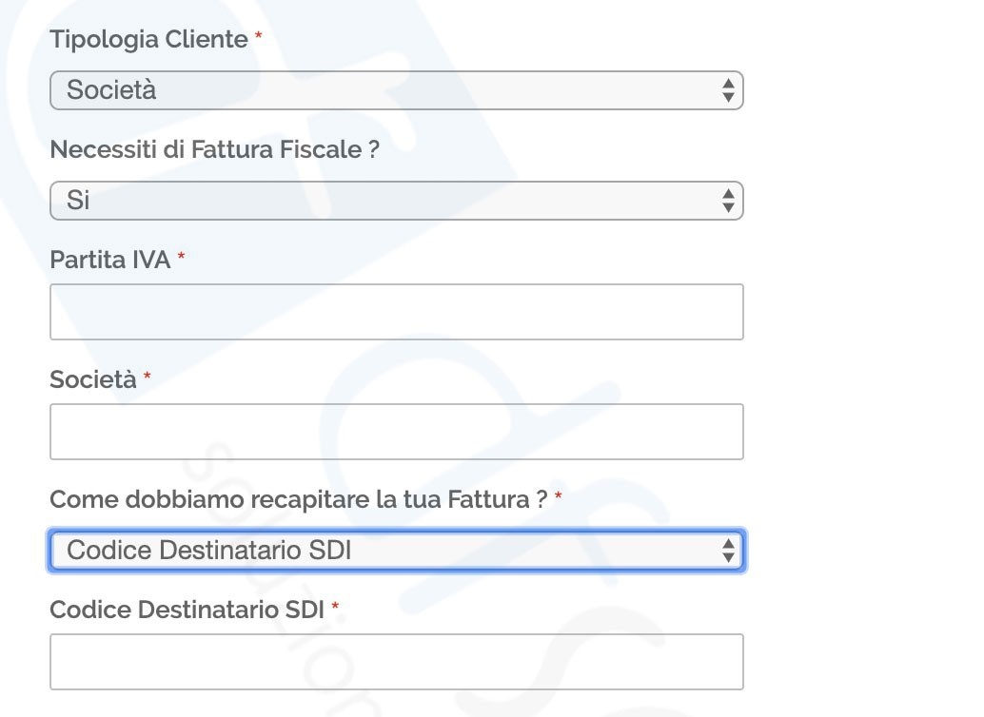Image resolution: width=984 pixels, height=717 pixels.
Task: Focus the Partita IVA text field
Action: pos(397,312)
